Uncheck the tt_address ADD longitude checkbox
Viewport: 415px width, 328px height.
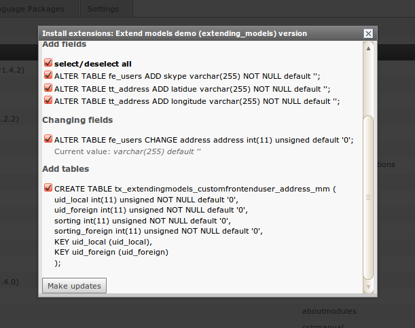(x=48, y=101)
